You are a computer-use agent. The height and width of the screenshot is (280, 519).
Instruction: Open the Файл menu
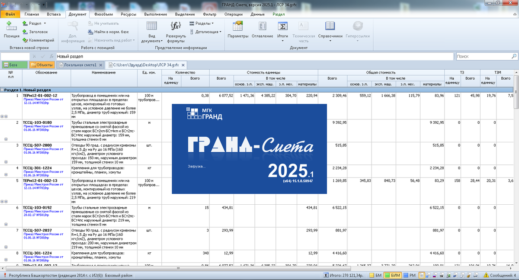[x=10, y=14]
